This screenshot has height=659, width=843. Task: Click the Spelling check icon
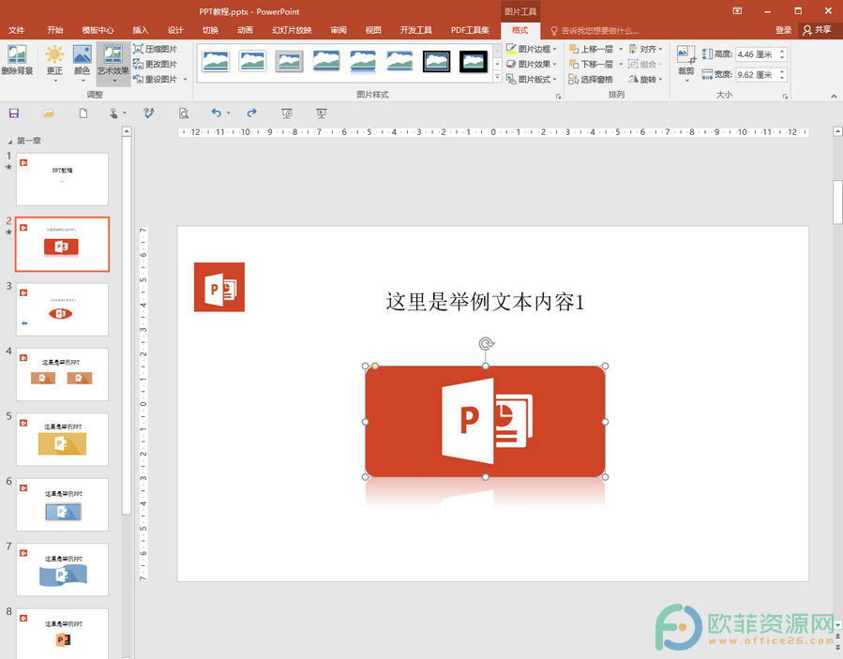coord(149,112)
